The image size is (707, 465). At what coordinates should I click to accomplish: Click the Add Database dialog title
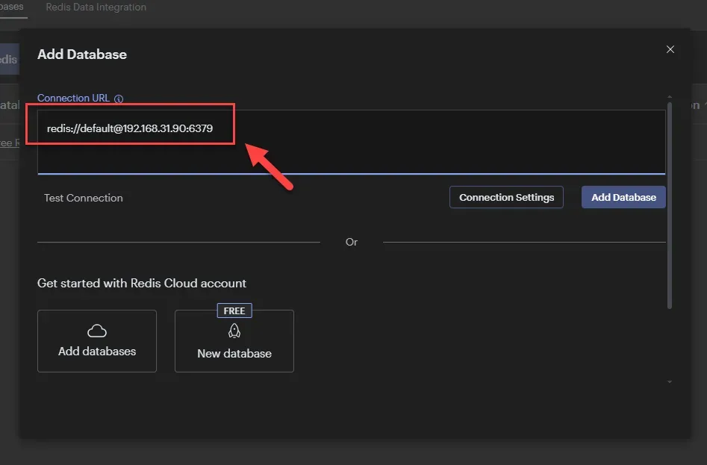point(82,54)
